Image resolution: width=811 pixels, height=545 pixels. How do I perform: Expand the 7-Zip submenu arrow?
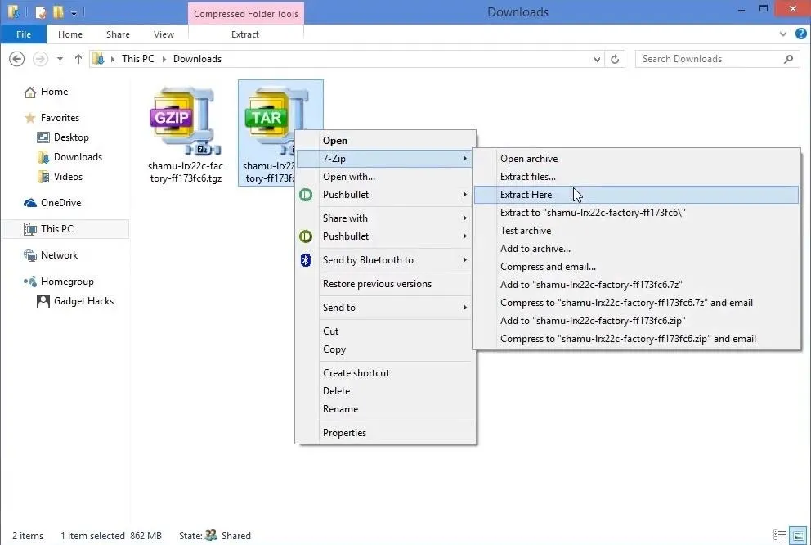(464, 159)
